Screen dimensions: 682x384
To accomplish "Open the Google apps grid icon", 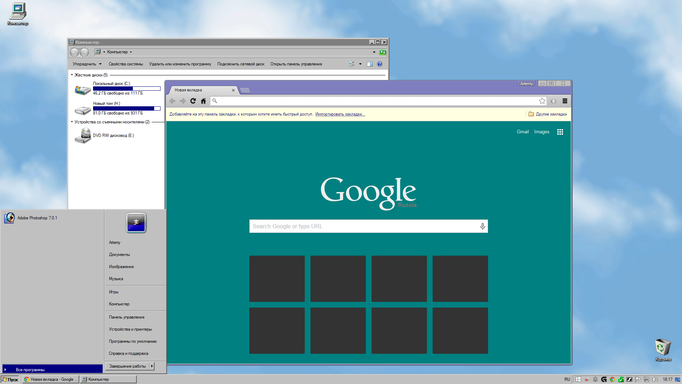I will [560, 132].
